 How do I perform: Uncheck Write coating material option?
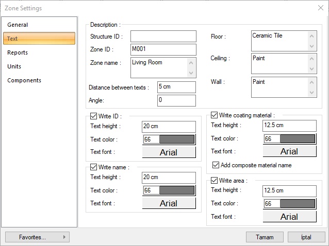(215, 115)
